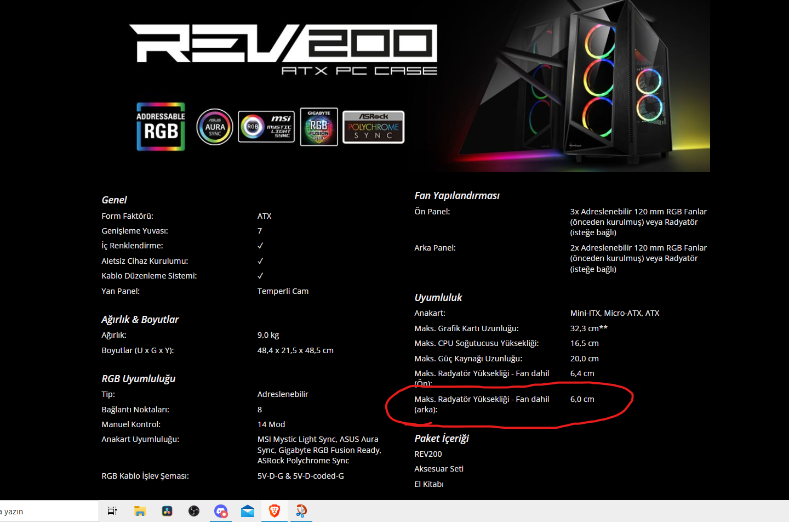Image resolution: width=789 pixels, height=522 pixels.
Task: Click the "Arka Panel:" label
Action: tap(435, 248)
